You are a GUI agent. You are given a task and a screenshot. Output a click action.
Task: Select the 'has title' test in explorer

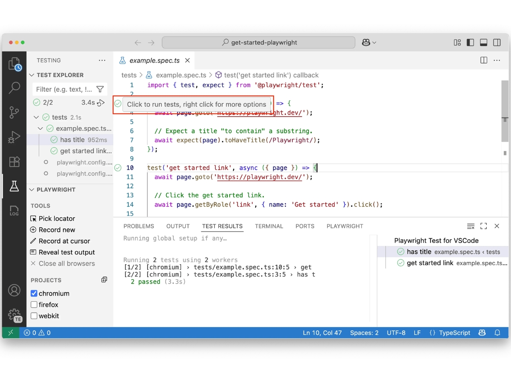[x=70, y=140]
